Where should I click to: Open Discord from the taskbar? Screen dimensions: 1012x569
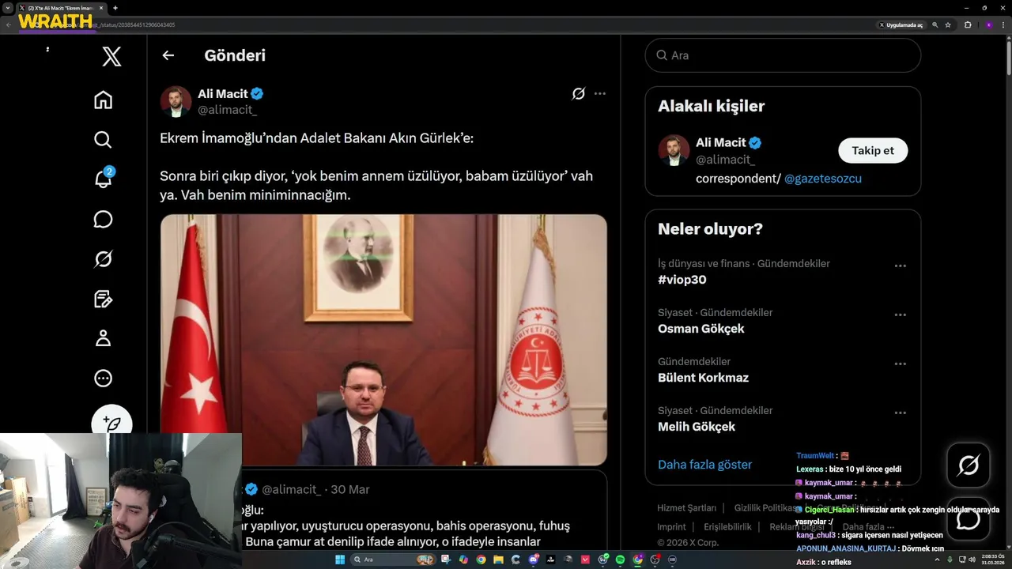(x=533, y=560)
